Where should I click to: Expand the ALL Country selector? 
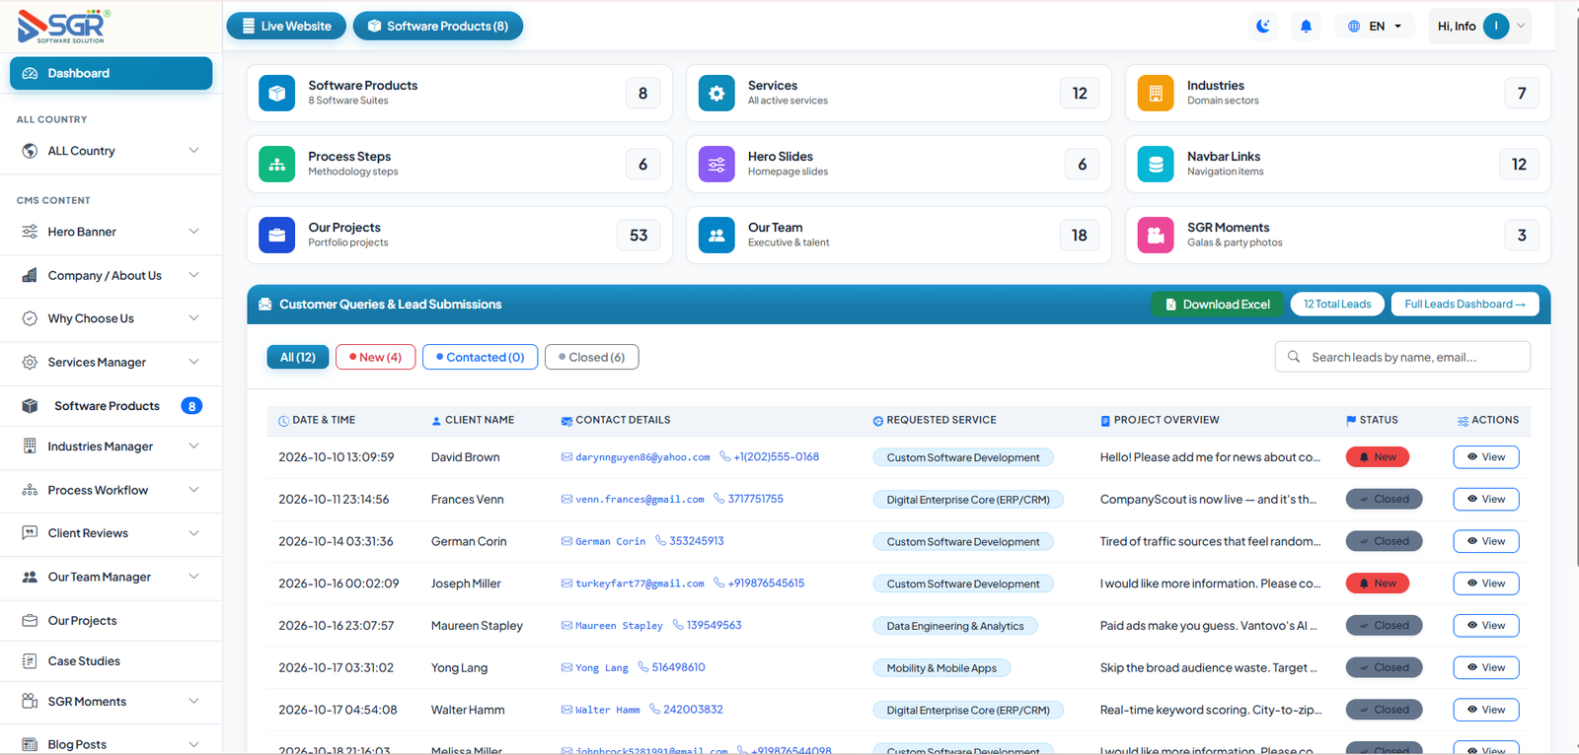pyautogui.click(x=111, y=151)
